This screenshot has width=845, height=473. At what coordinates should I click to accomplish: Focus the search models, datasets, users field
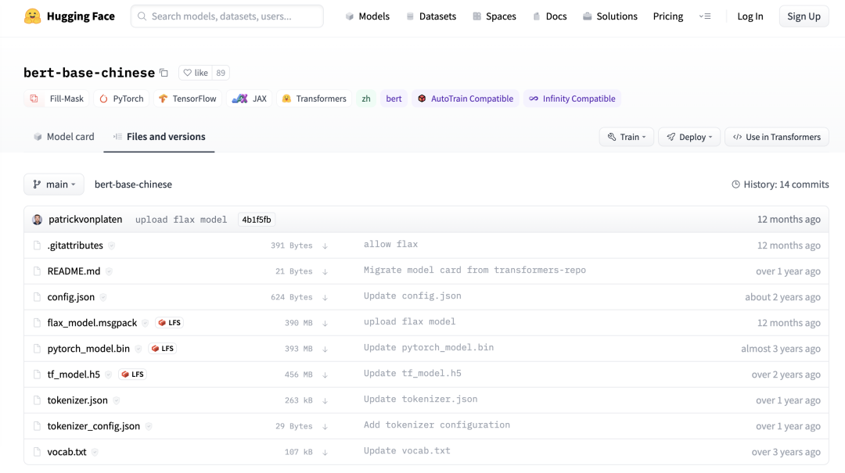227,16
